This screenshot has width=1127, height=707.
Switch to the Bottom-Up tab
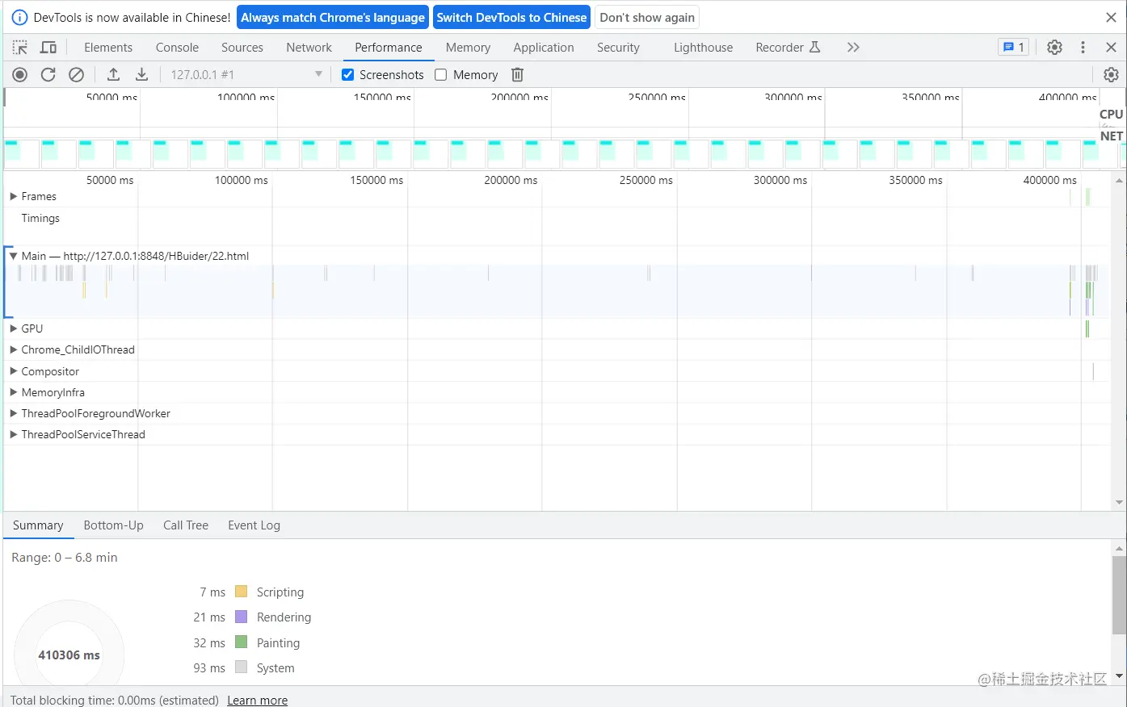click(x=114, y=525)
